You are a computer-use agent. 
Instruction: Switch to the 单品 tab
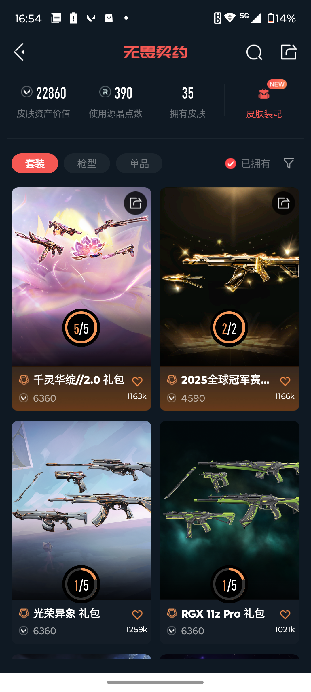pyautogui.click(x=139, y=163)
